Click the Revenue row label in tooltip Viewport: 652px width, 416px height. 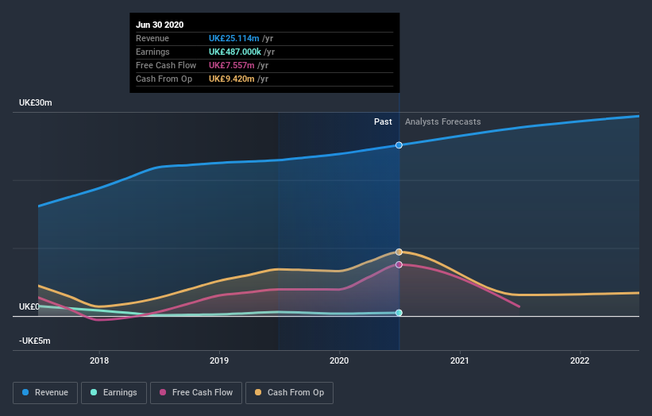[152, 38]
